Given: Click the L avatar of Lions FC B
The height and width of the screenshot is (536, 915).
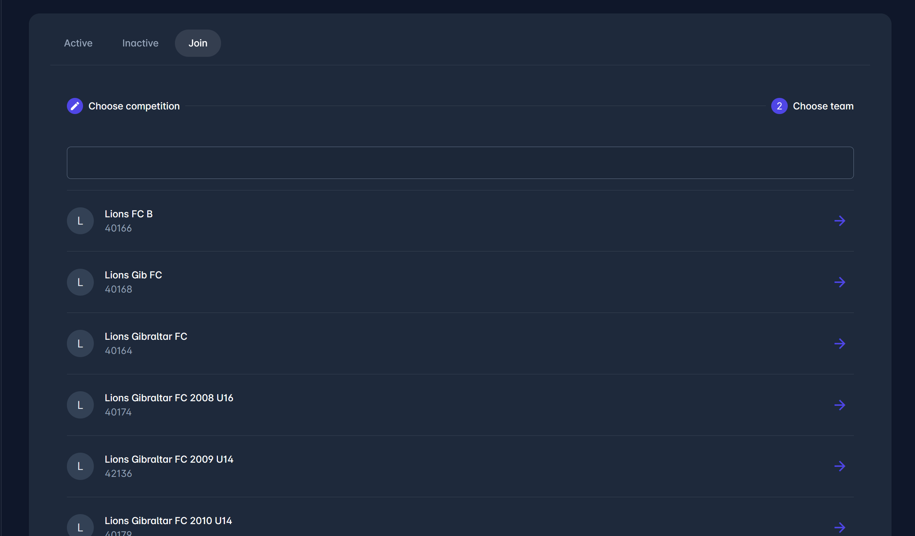Looking at the screenshot, I should [80, 221].
